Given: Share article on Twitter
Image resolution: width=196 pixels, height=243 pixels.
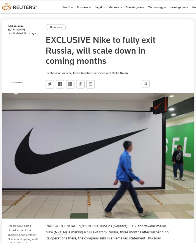Looking at the screenshot, I should coord(50,84).
